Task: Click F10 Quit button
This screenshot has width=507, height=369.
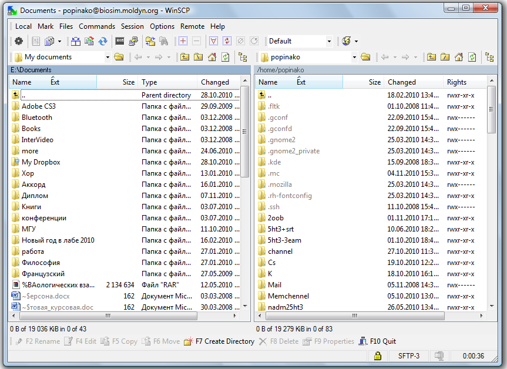Action: [377, 341]
